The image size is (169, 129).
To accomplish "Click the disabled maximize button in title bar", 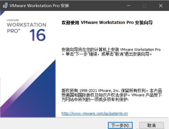I will [x=144, y=5].
